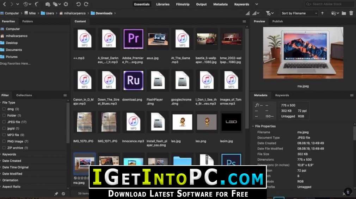Open the Collections panel tab
This screenshot has width=356, height=199.
click(x=24, y=95)
